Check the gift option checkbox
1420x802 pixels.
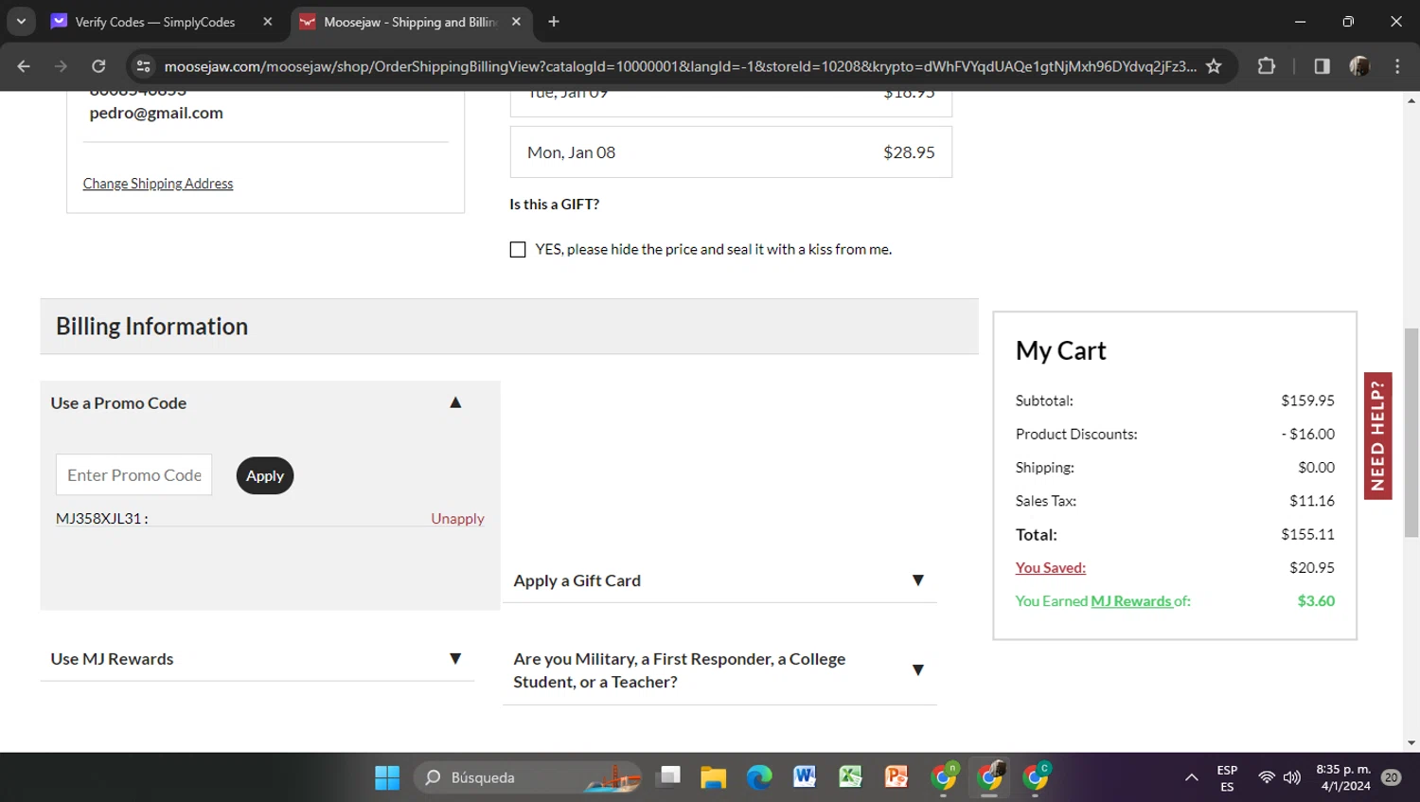[x=518, y=250]
